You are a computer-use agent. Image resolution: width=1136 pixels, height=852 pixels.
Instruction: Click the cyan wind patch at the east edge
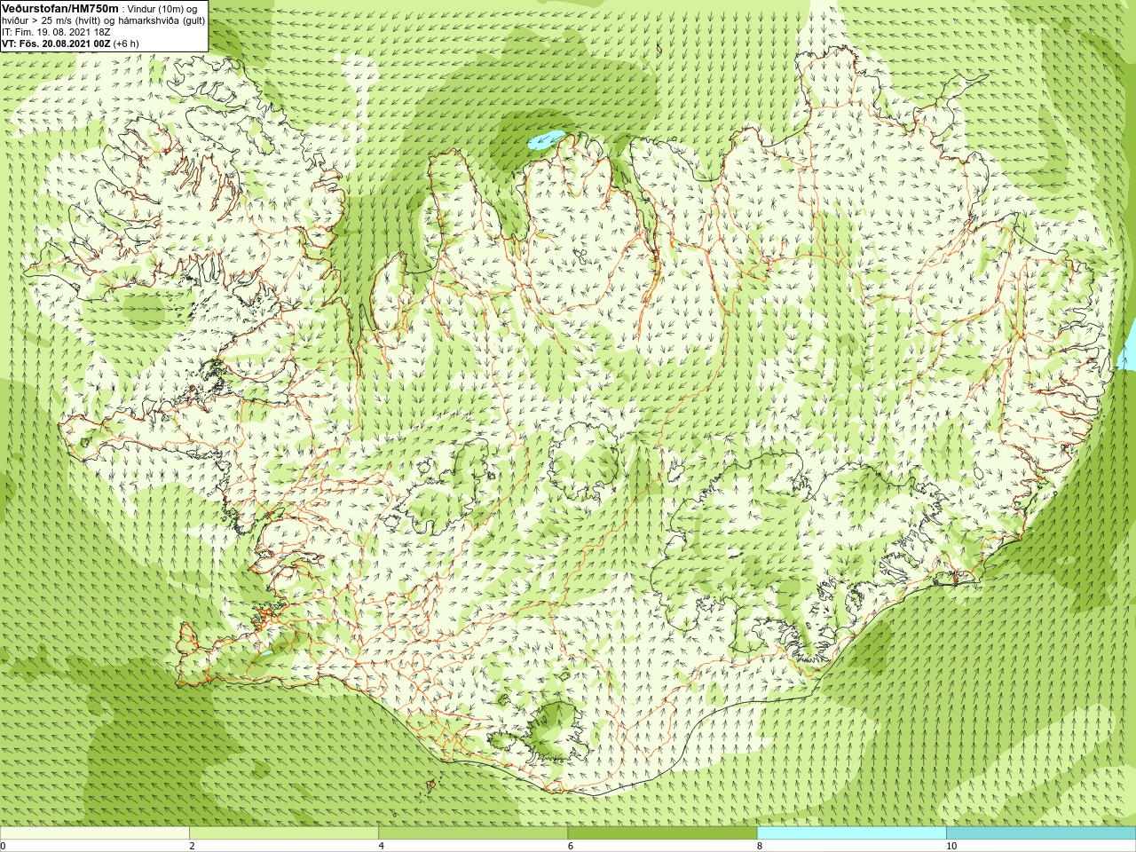[x=1127, y=346]
